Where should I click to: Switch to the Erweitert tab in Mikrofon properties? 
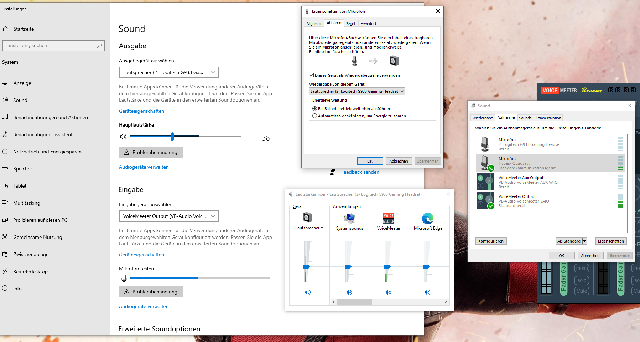[x=368, y=24]
